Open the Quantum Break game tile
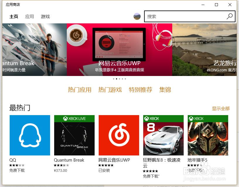 tap(74, 135)
